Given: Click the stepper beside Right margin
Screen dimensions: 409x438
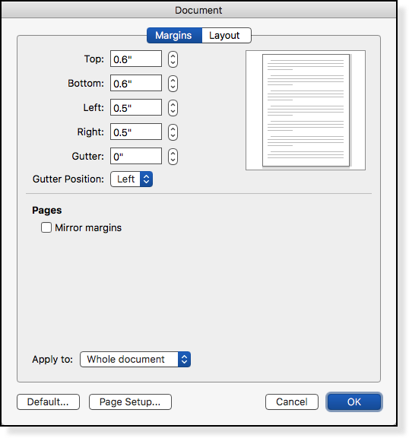Looking at the screenshot, I should (x=173, y=132).
